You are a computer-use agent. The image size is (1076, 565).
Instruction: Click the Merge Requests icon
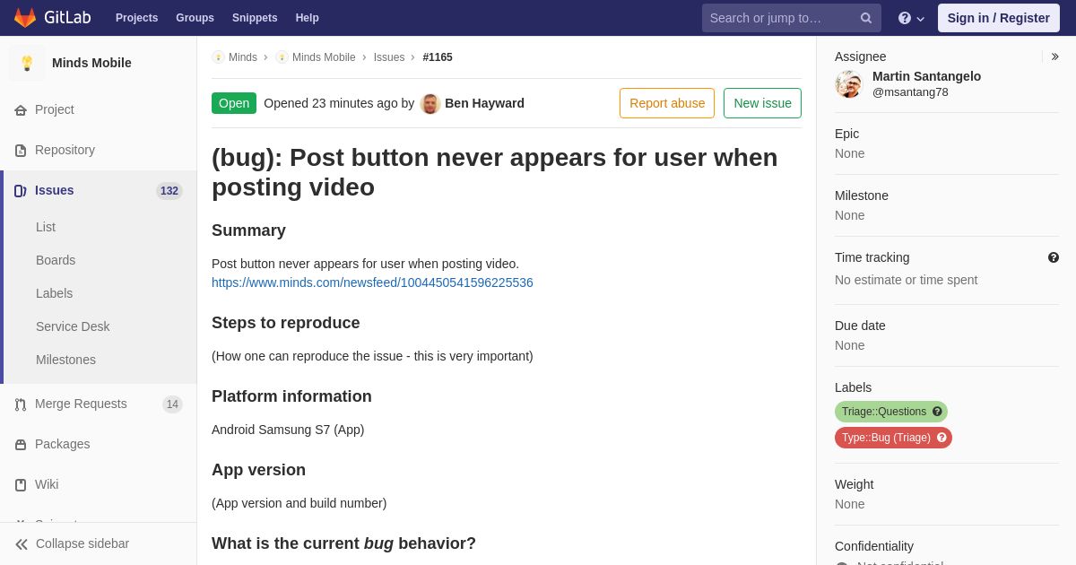pos(21,404)
